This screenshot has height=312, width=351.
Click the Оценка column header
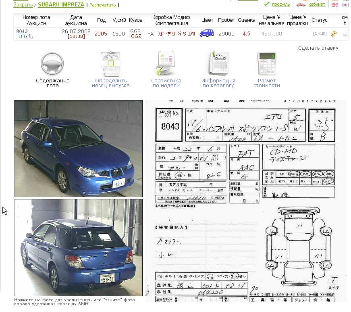coord(247,20)
